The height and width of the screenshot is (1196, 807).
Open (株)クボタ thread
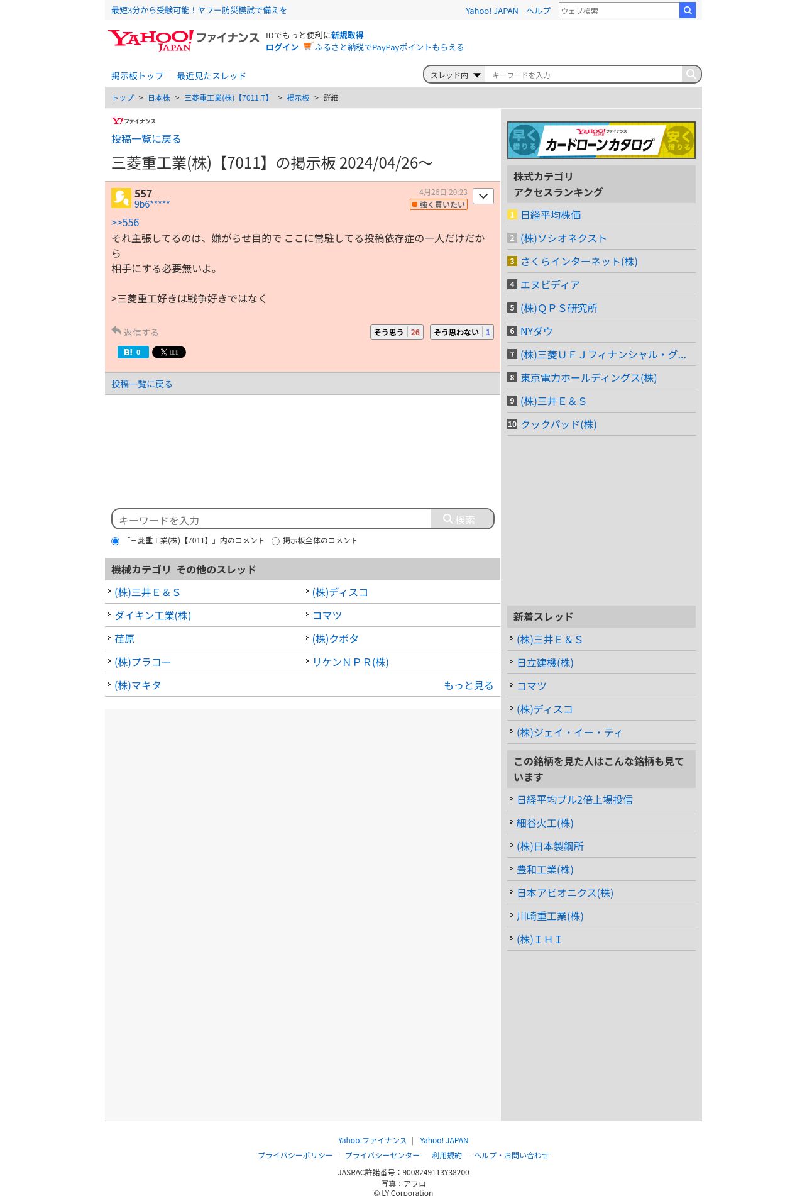click(x=336, y=639)
